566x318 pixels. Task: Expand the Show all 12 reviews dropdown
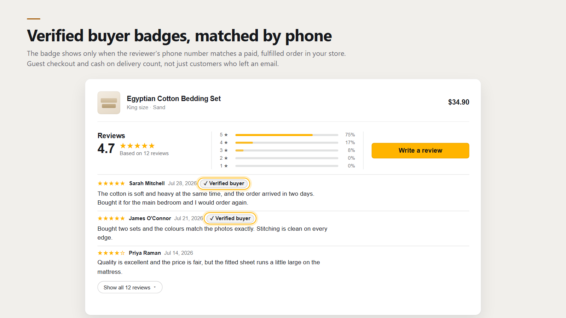tap(130, 287)
